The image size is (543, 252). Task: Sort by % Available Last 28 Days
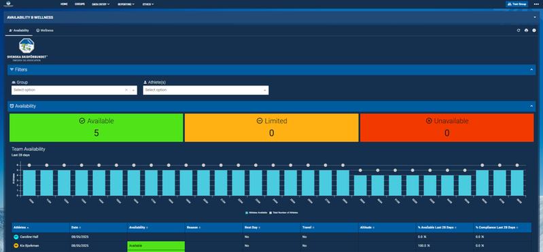point(445,228)
